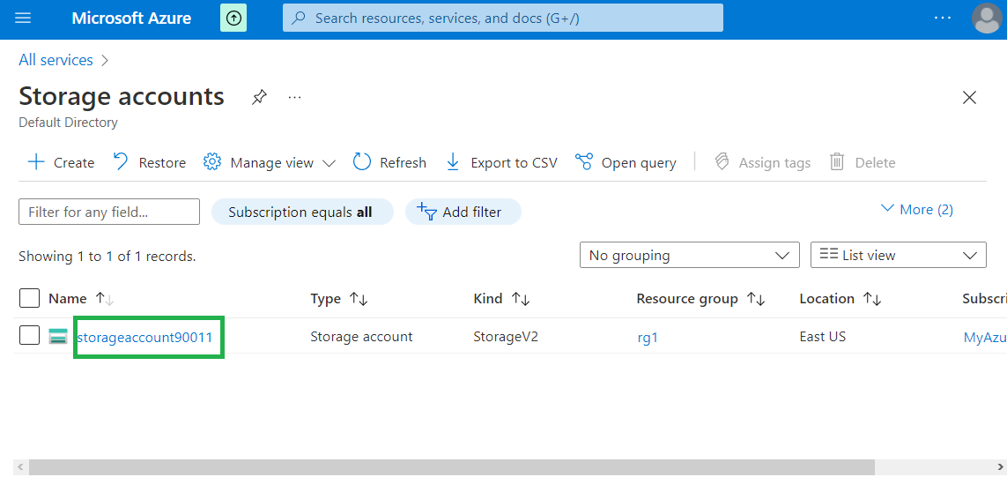This screenshot has height=492, width=1007.
Task: Tick the storageaccount90011 row checkbox
Action: point(30,335)
